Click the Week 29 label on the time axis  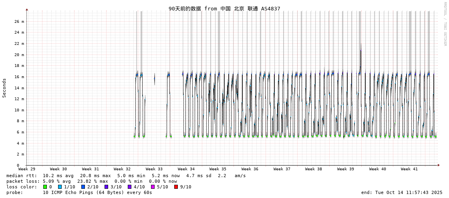coord(27,169)
